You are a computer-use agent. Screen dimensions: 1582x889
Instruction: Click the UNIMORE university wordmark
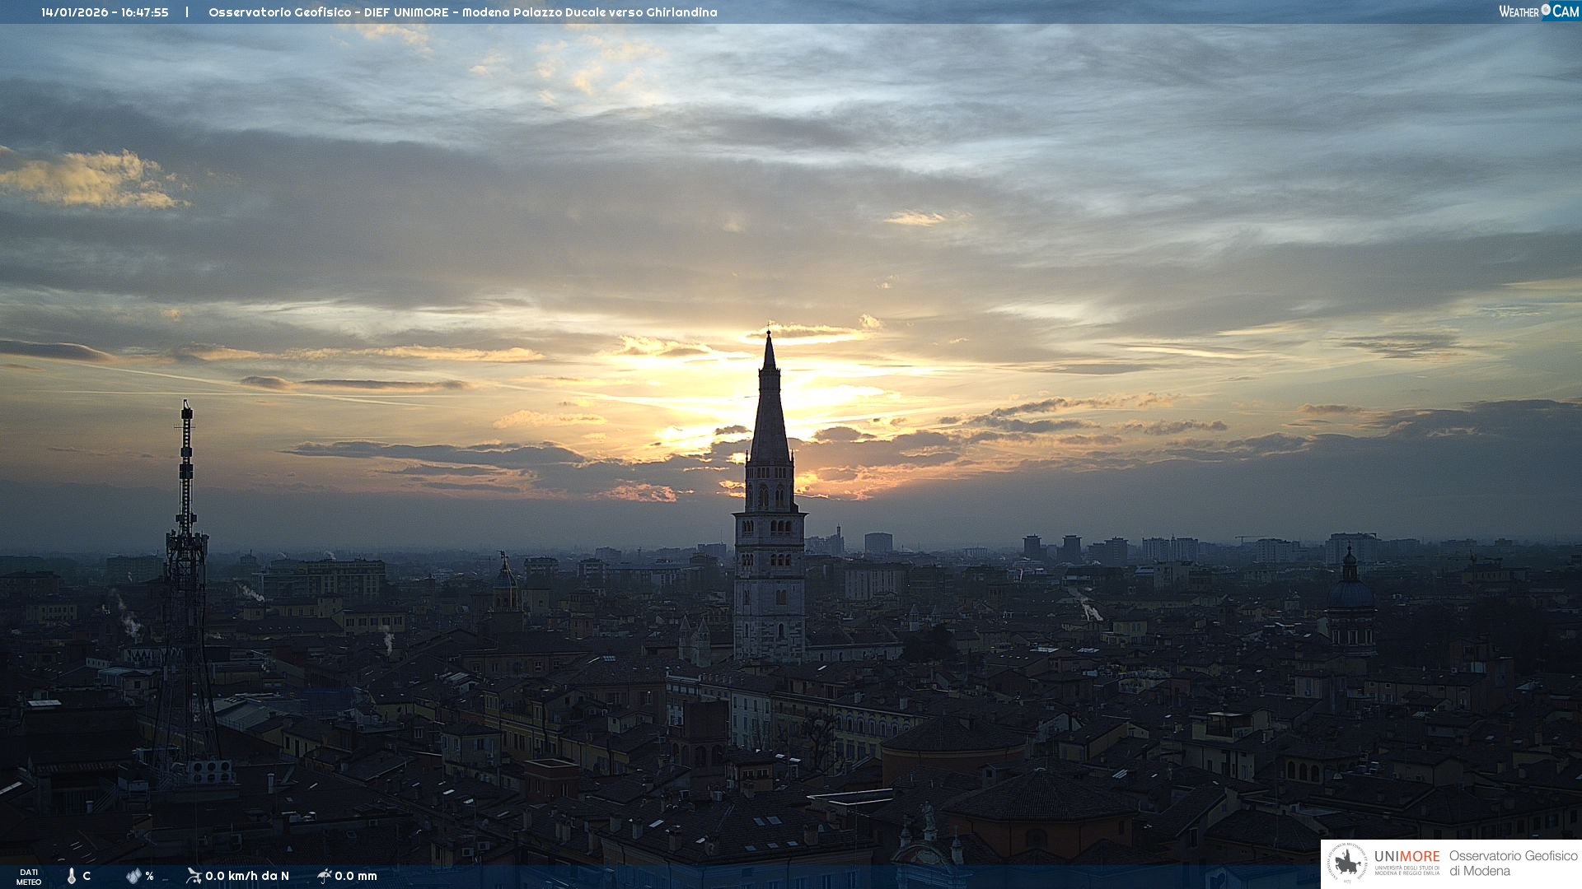point(1406,858)
